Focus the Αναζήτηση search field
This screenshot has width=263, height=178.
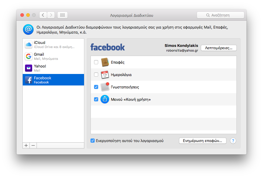(221, 15)
